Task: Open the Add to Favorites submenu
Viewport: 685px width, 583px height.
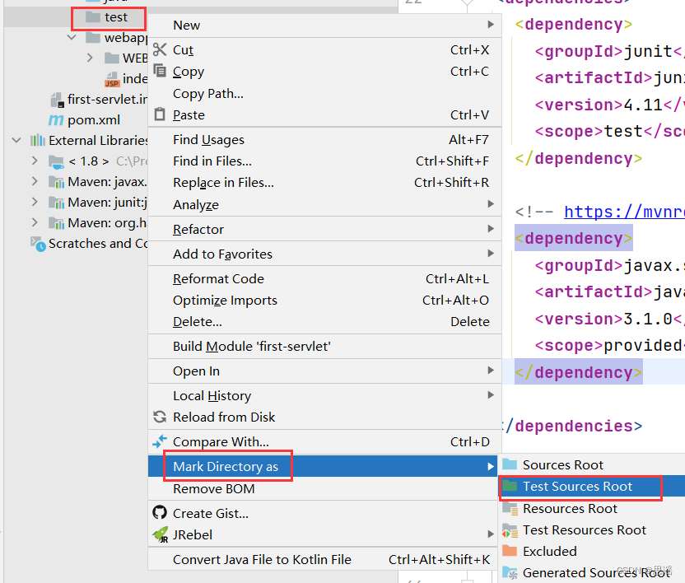Action: click(x=324, y=254)
